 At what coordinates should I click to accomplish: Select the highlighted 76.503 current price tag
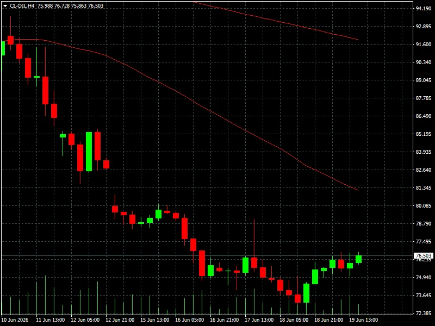[x=424, y=255]
